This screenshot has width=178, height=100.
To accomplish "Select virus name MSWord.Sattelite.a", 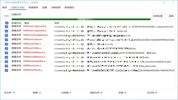I will tap(35, 61).
